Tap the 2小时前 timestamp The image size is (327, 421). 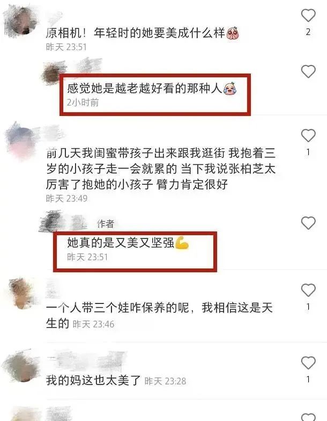pos(83,102)
